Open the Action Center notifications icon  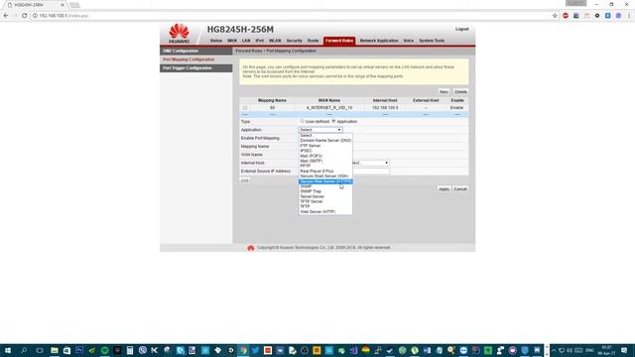(624, 350)
